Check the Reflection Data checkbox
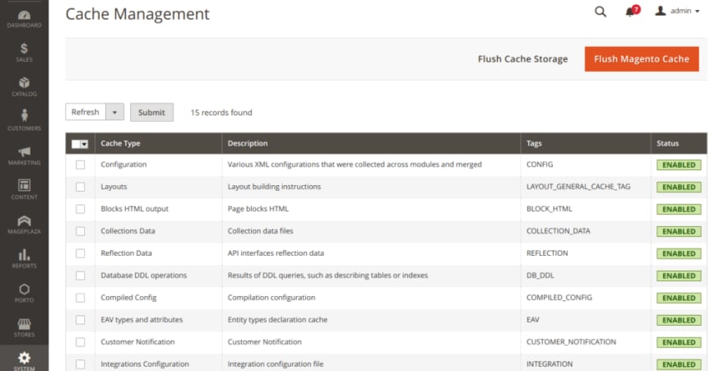 point(81,253)
